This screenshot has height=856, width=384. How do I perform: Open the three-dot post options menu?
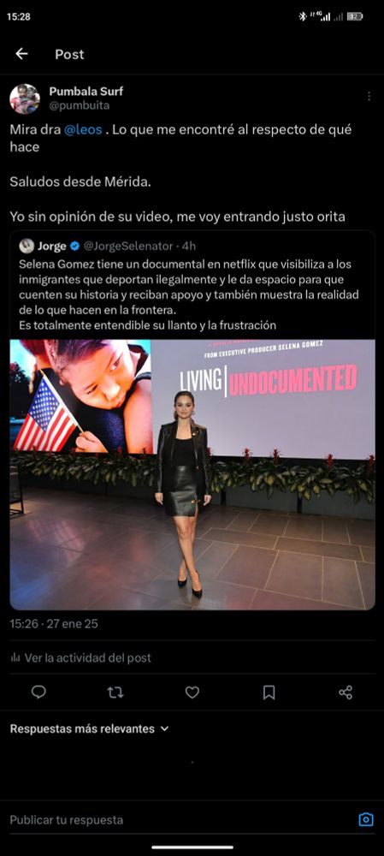tap(369, 96)
